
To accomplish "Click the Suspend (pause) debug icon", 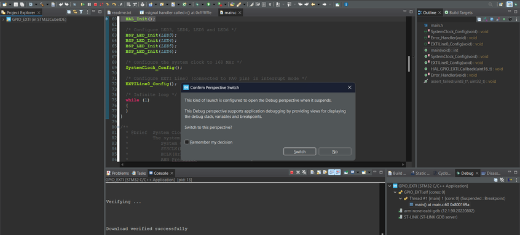I will [89, 5].
